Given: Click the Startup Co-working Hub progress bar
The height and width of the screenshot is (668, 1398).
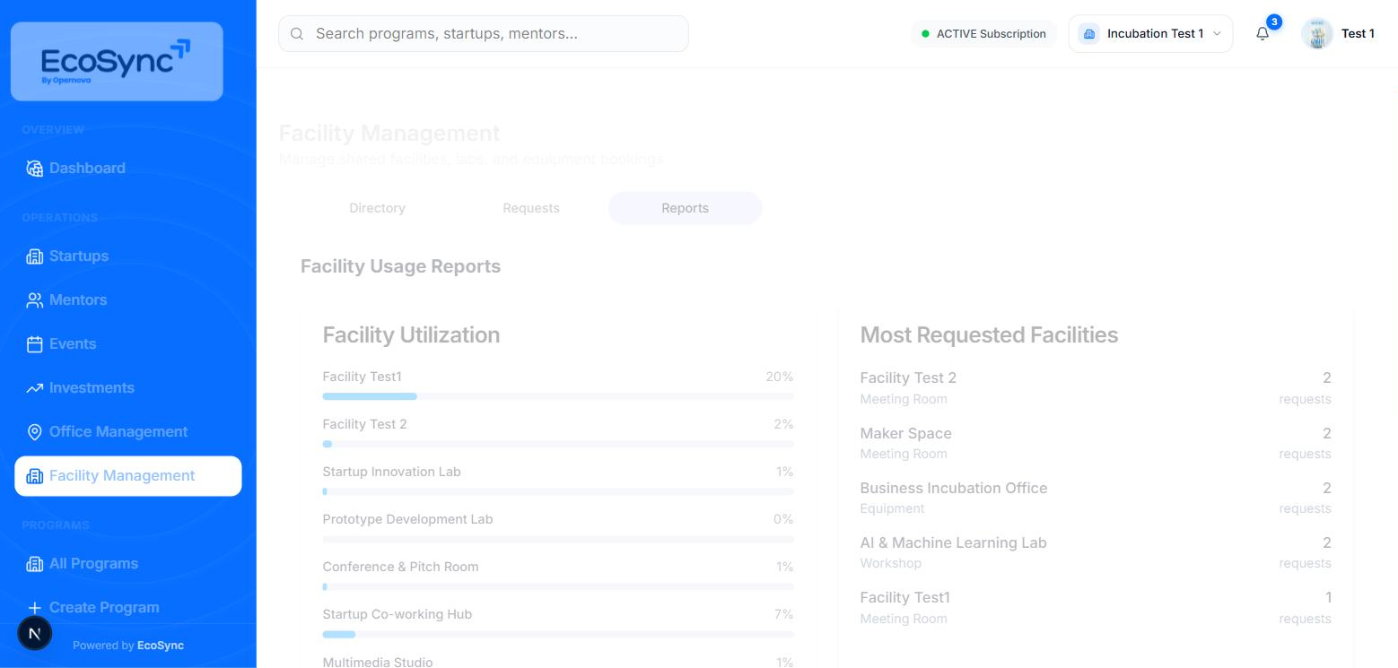Looking at the screenshot, I should [558, 634].
